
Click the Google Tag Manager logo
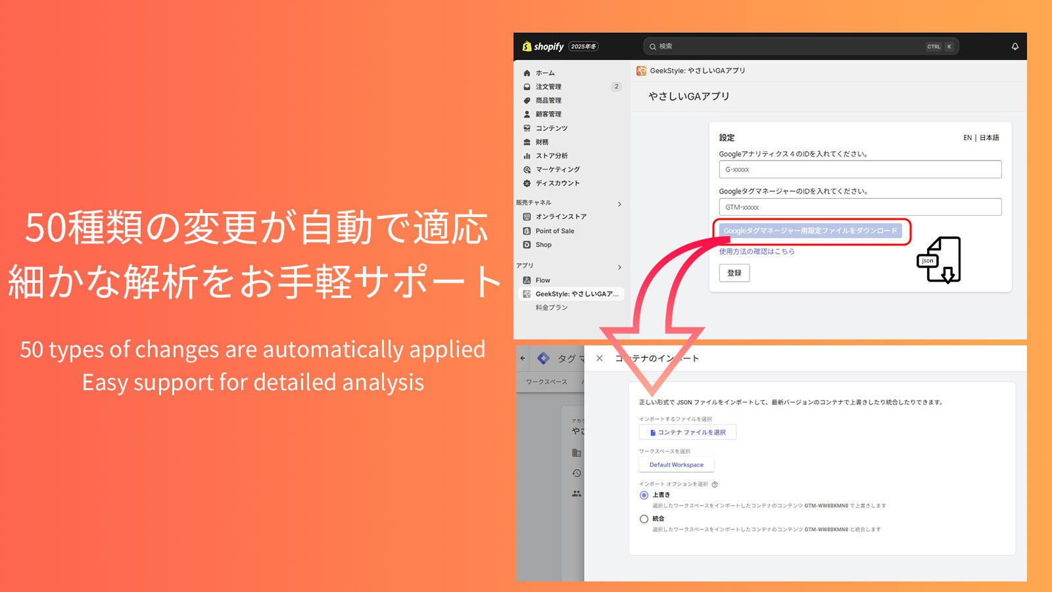point(543,358)
